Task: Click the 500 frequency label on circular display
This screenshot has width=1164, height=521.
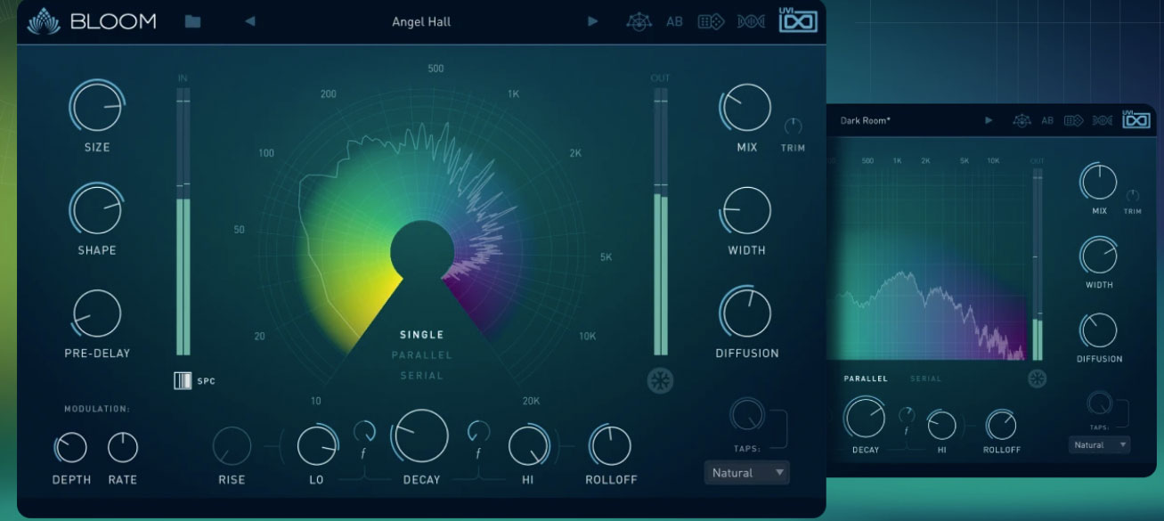Action: coord(435,69)
